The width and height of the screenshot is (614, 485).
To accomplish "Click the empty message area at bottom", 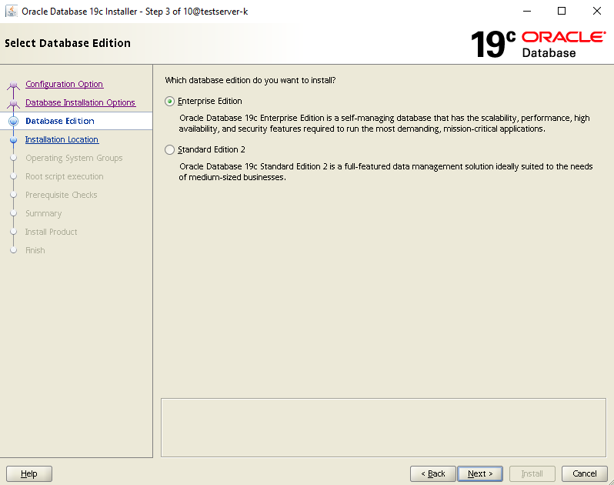I will coord(383,427).
